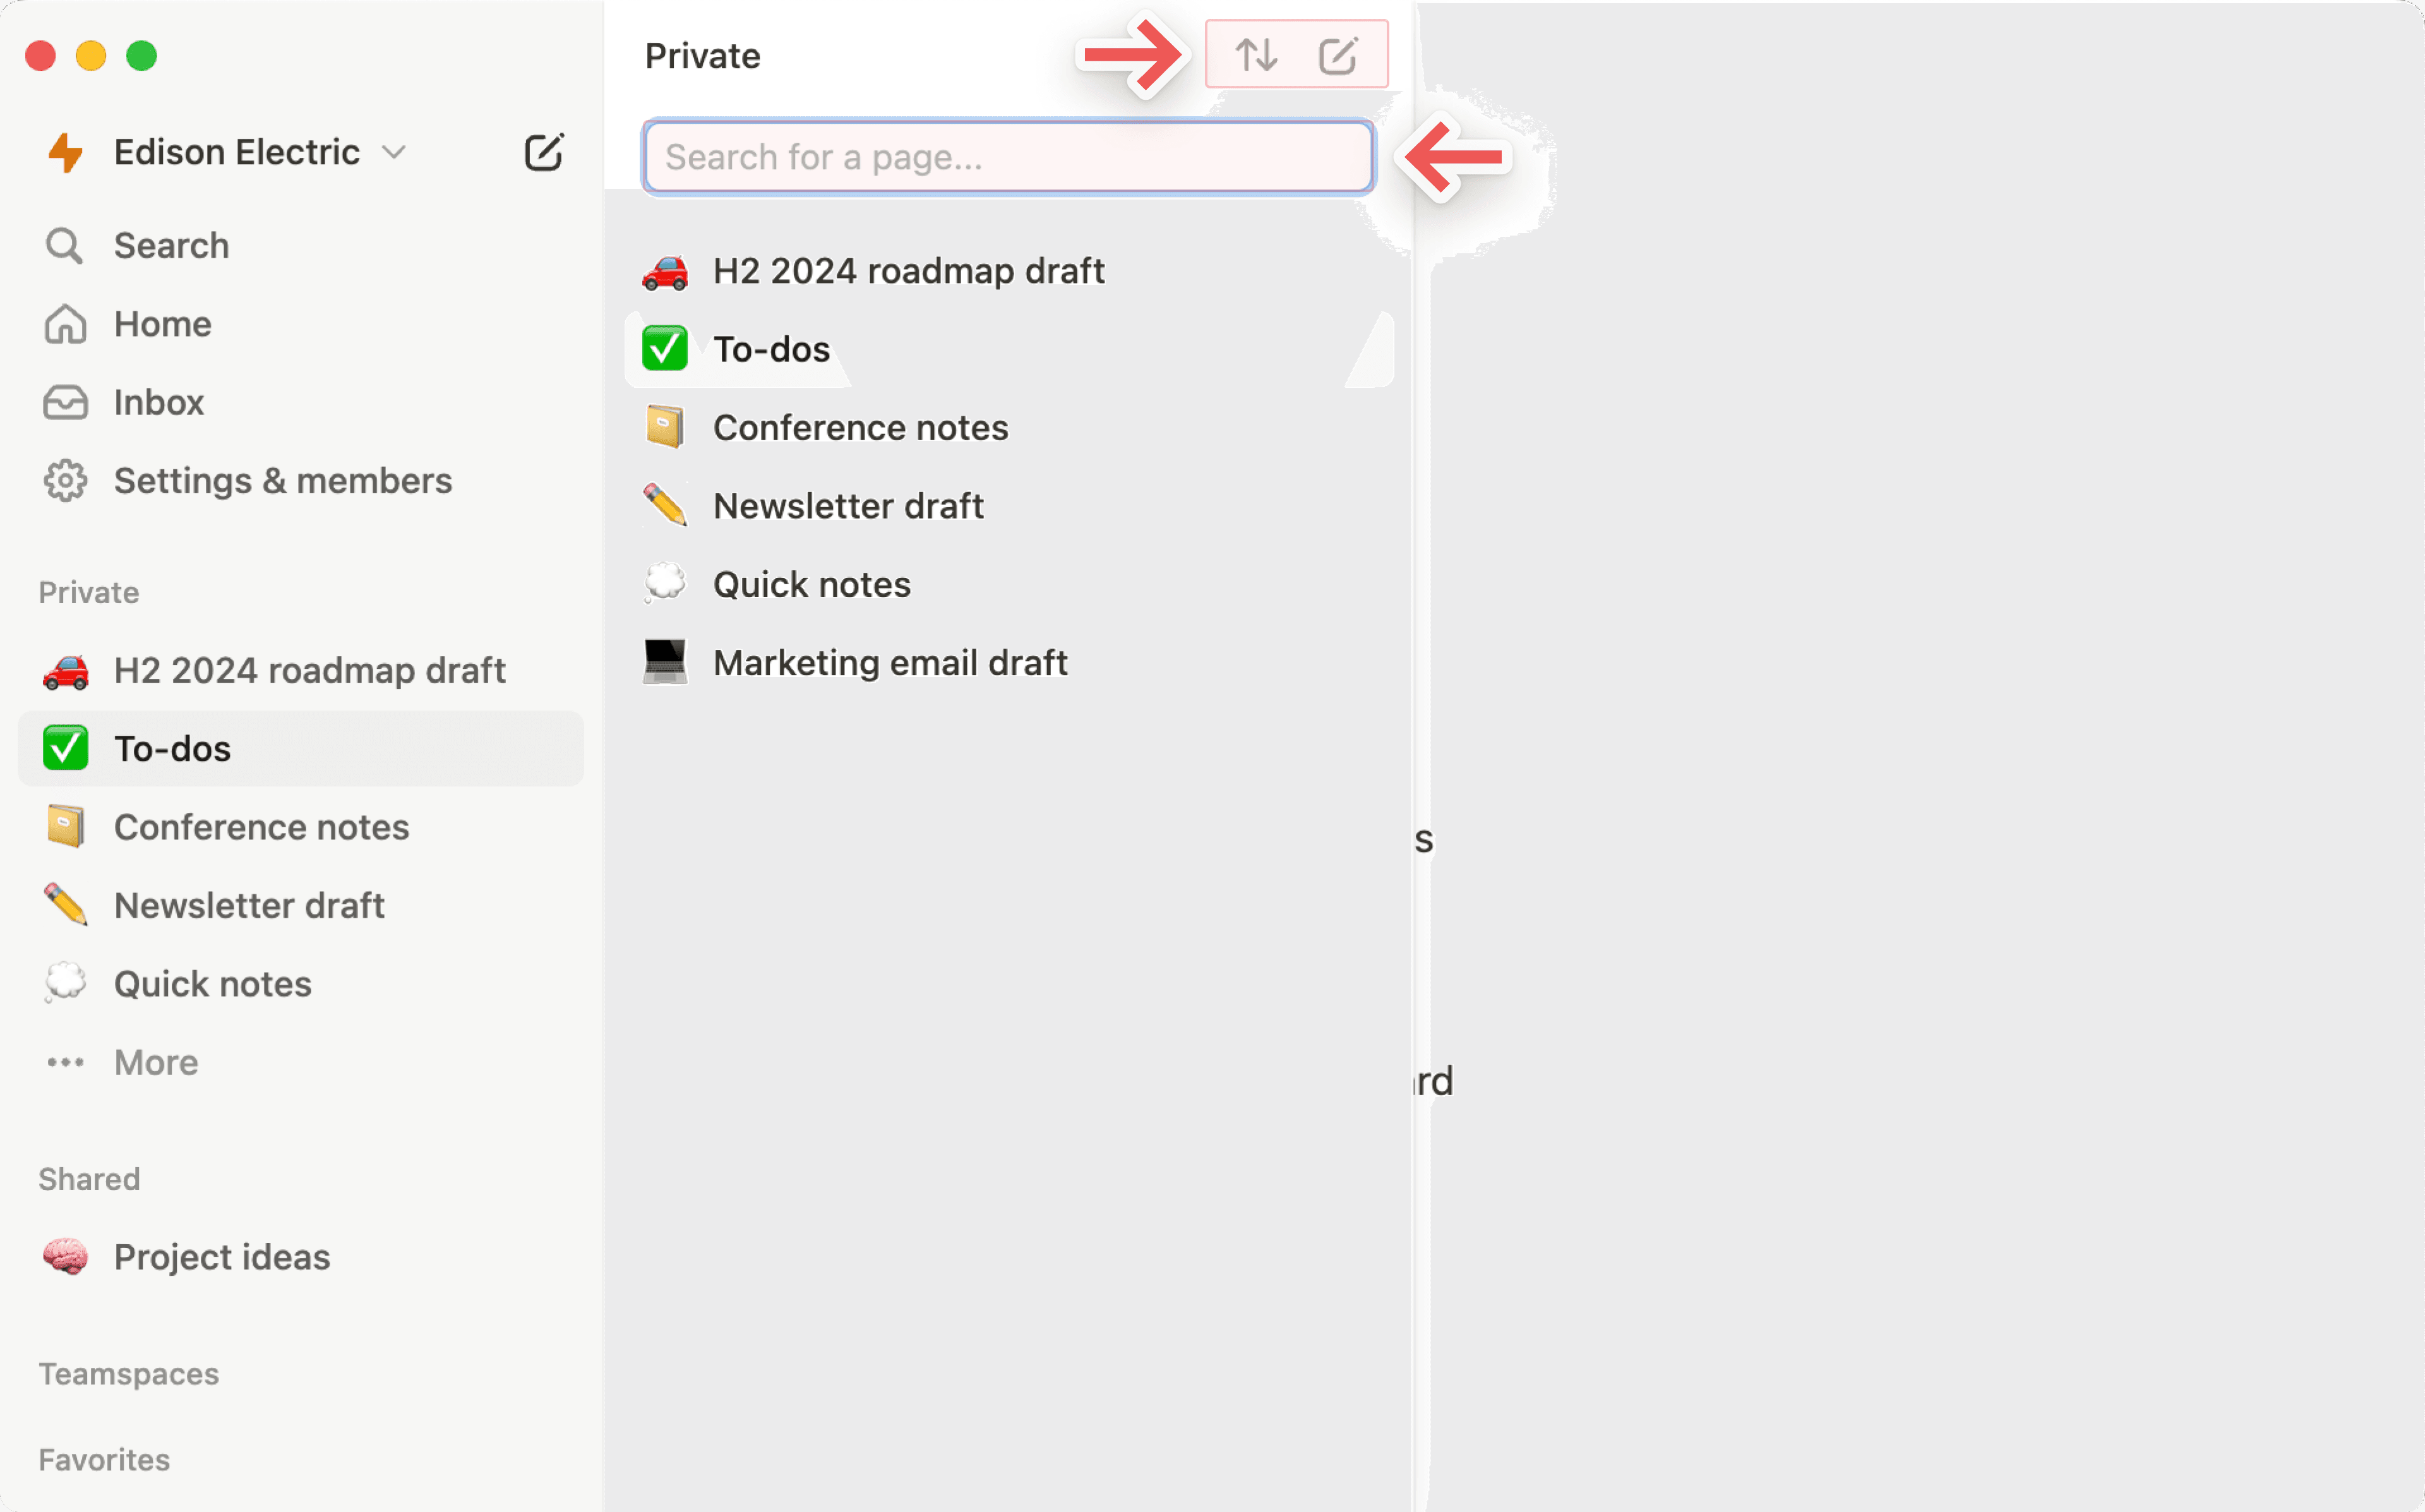This screenshot has height=1512, width=2425.
Task: Open the Shared section header
Action: pyautogui.click(x=89, y=1179)
